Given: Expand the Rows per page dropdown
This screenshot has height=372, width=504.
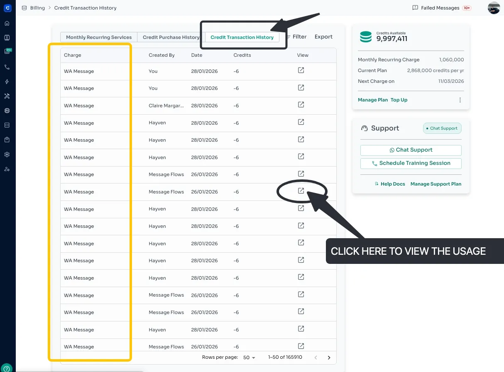Looking at the screenshot, I should point(249,358).
